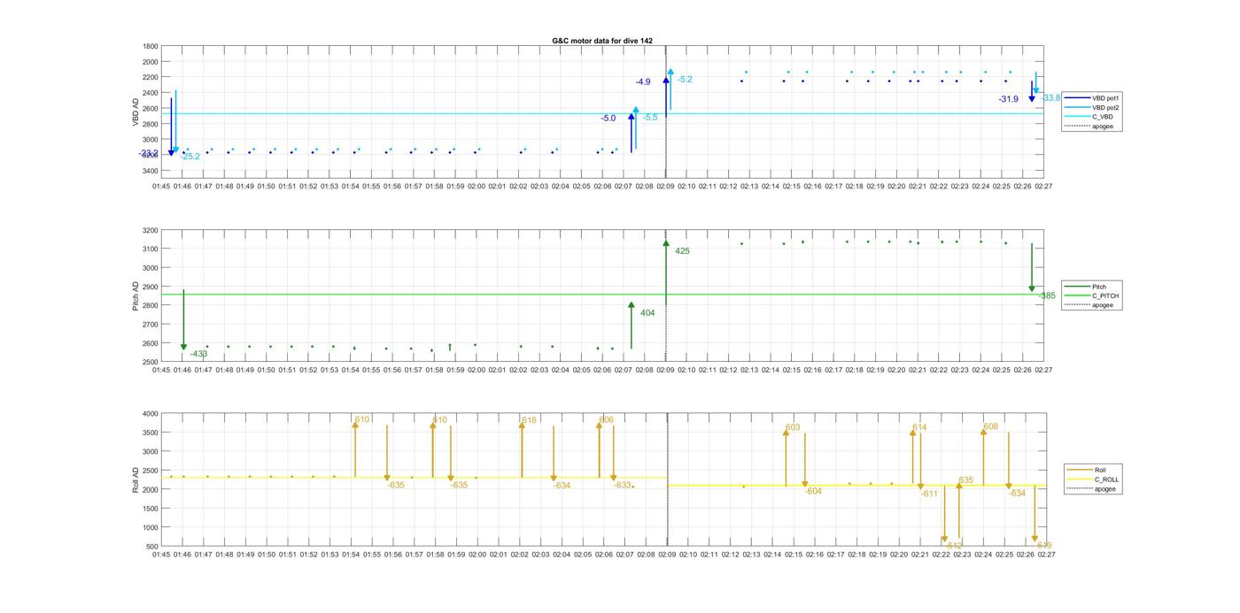Click the '-611' roll data label
This screenshot has height=613, width=1240.
pyautogui.click(x=929, y=494)
